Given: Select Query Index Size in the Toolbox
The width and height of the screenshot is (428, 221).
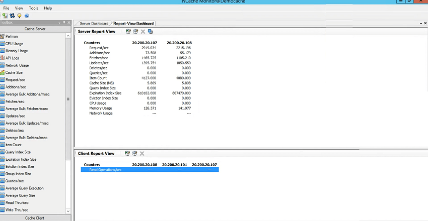Looking at the screenshot, I should pos(18,152).
